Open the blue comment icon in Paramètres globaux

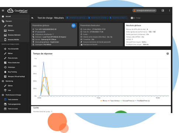click(x=73, y=25)
